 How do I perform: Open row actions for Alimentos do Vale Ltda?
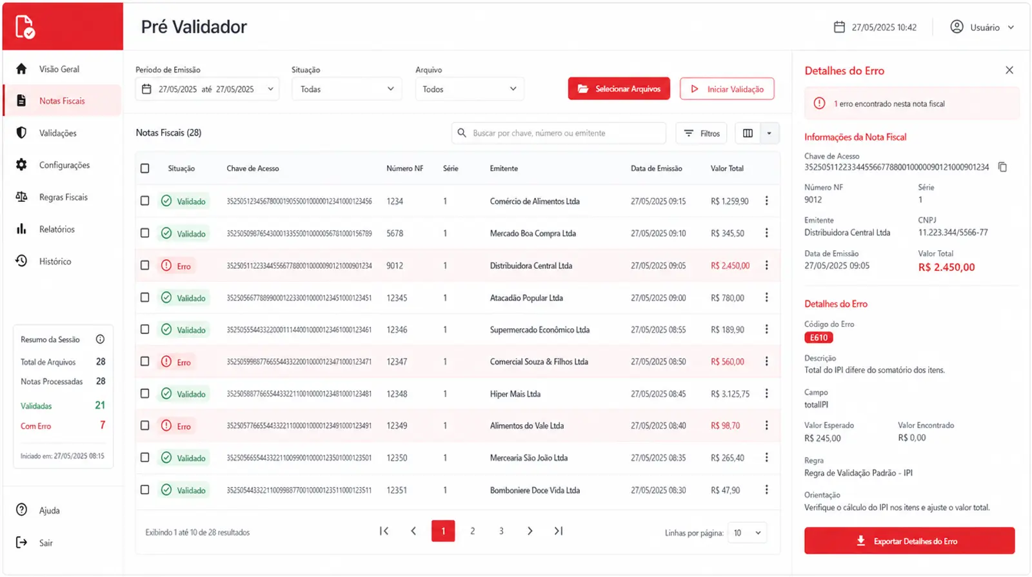766,425
